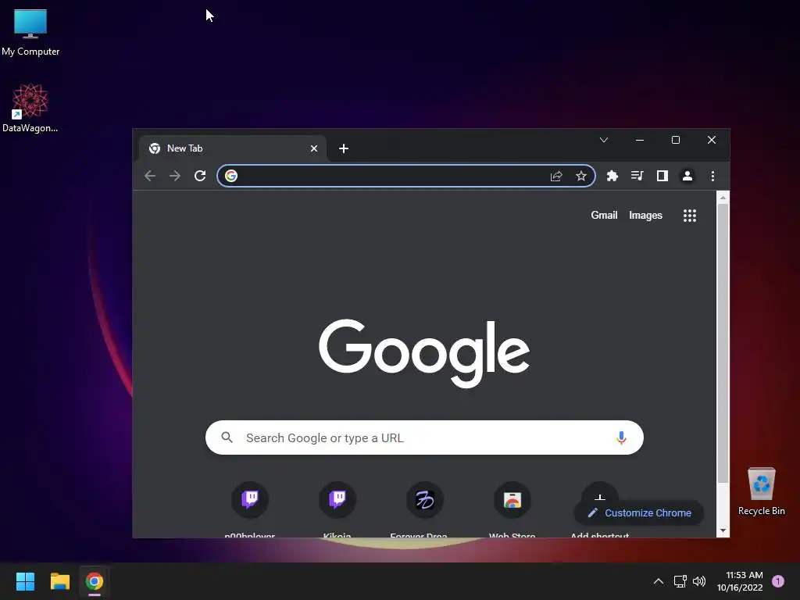This screenshot has height=600, width=800.
Task: Open the Gmail link
Action: pos(604,216)
